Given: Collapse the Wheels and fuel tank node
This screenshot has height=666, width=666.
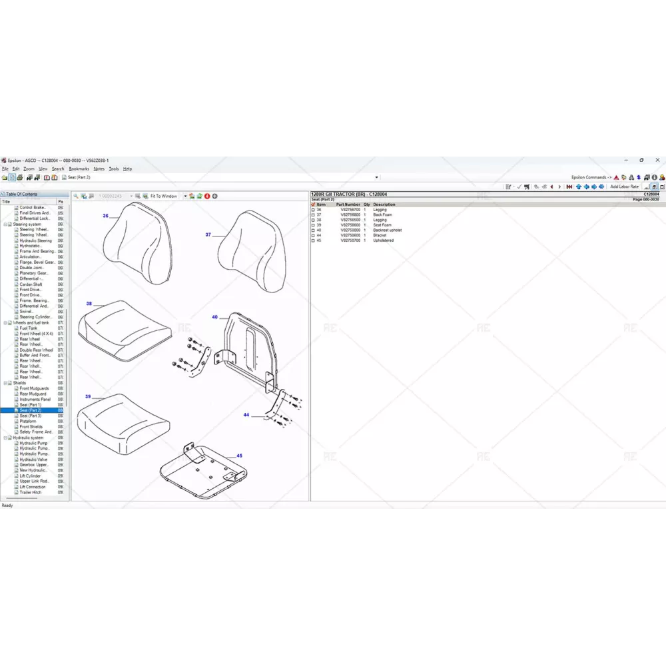Looking at the screenshot, I should [x=5, y=323].
